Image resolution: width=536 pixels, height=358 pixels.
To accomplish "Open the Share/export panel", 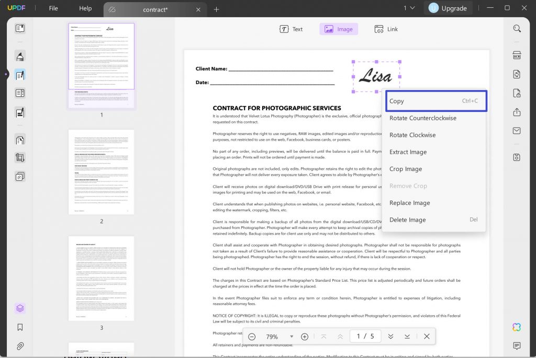I will 517,112.
